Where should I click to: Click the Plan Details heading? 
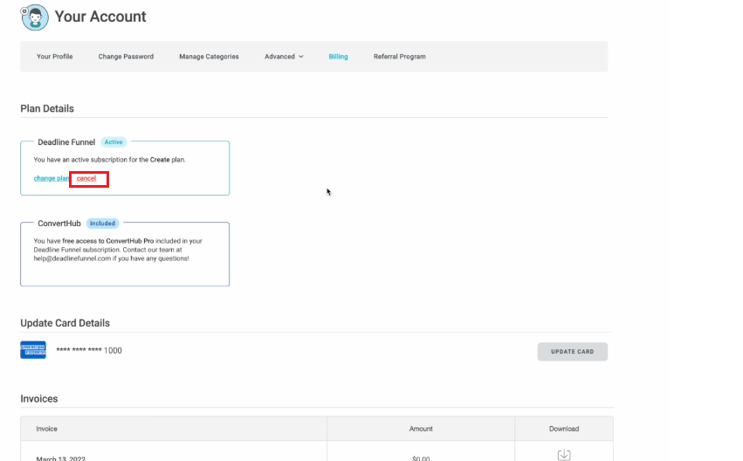(47, 108)
